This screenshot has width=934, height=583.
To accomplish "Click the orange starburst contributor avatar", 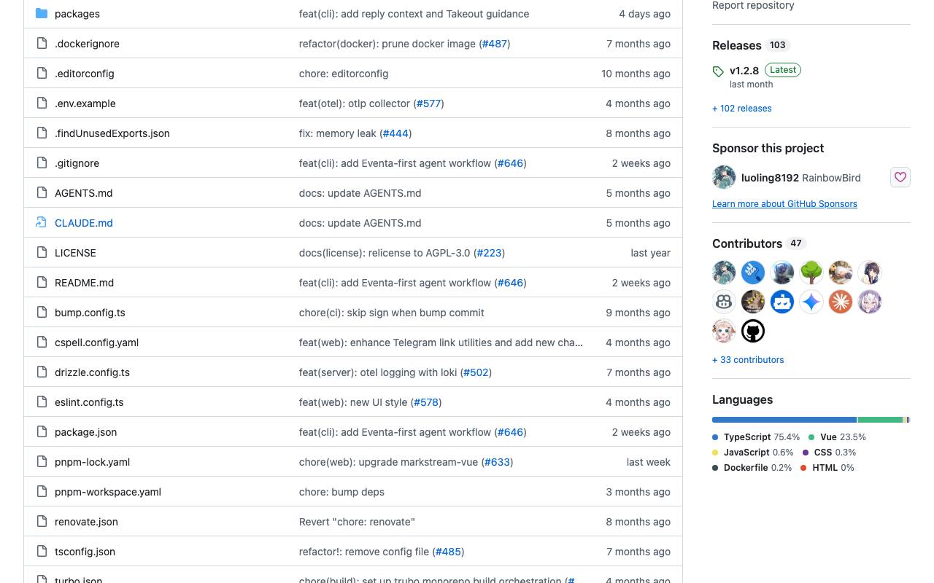I will click(x=841, y=302).
